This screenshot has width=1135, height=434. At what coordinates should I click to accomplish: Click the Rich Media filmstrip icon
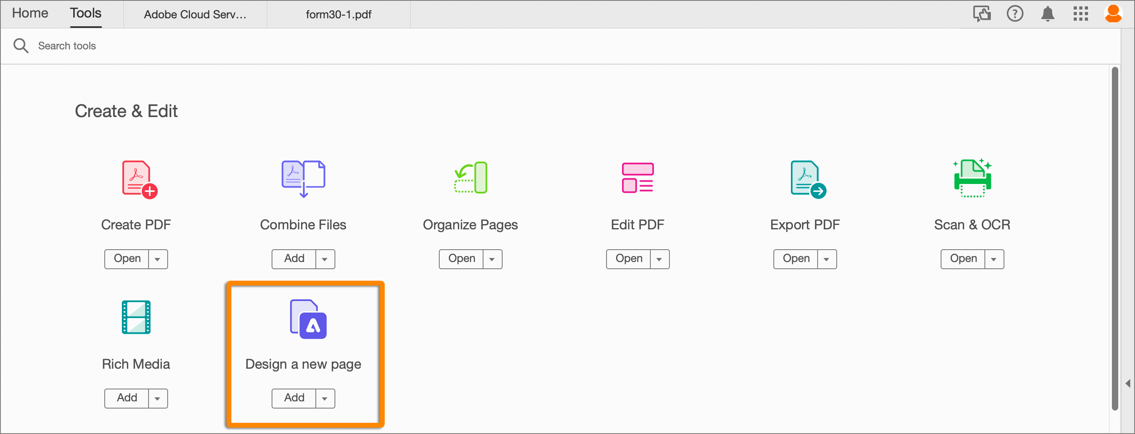[136, 317]
